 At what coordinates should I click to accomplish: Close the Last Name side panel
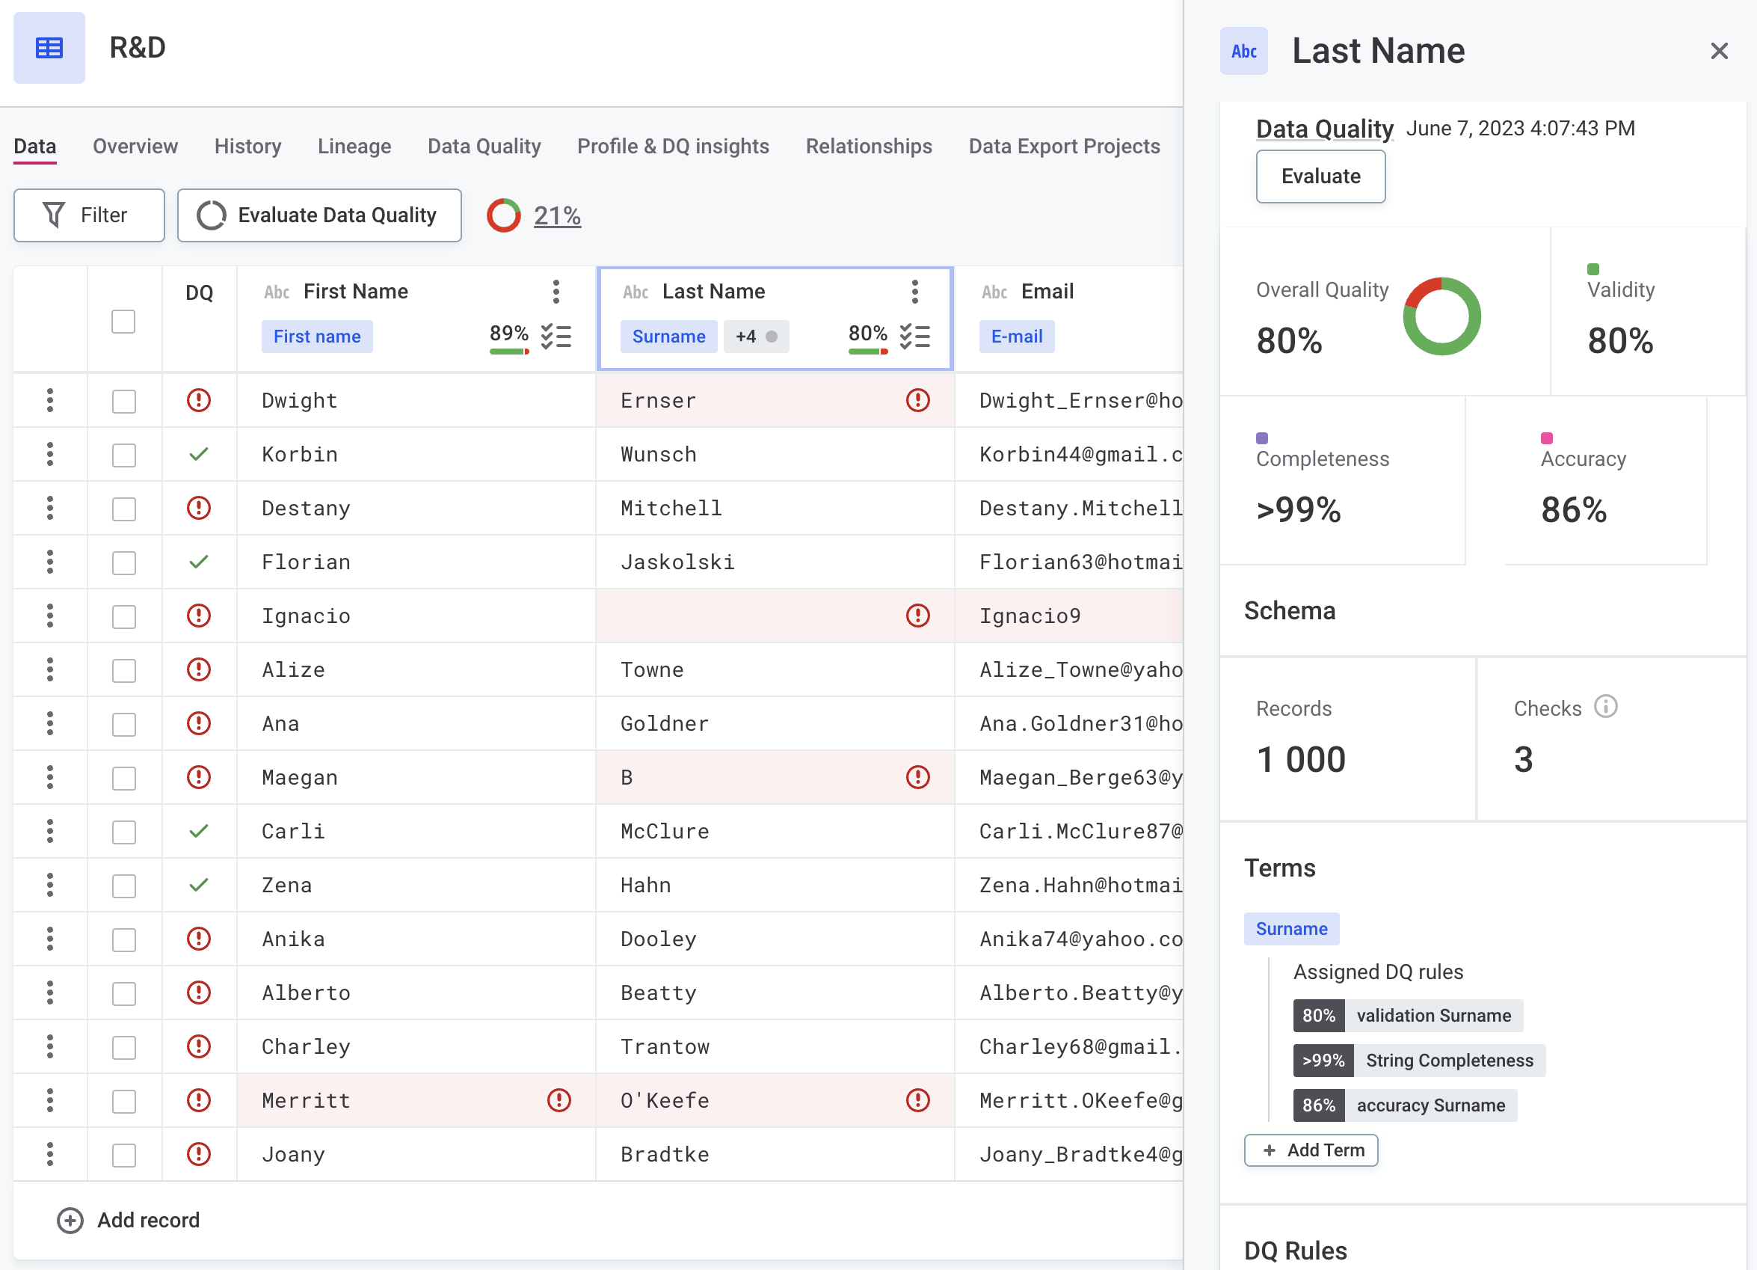pos(1718,51)
